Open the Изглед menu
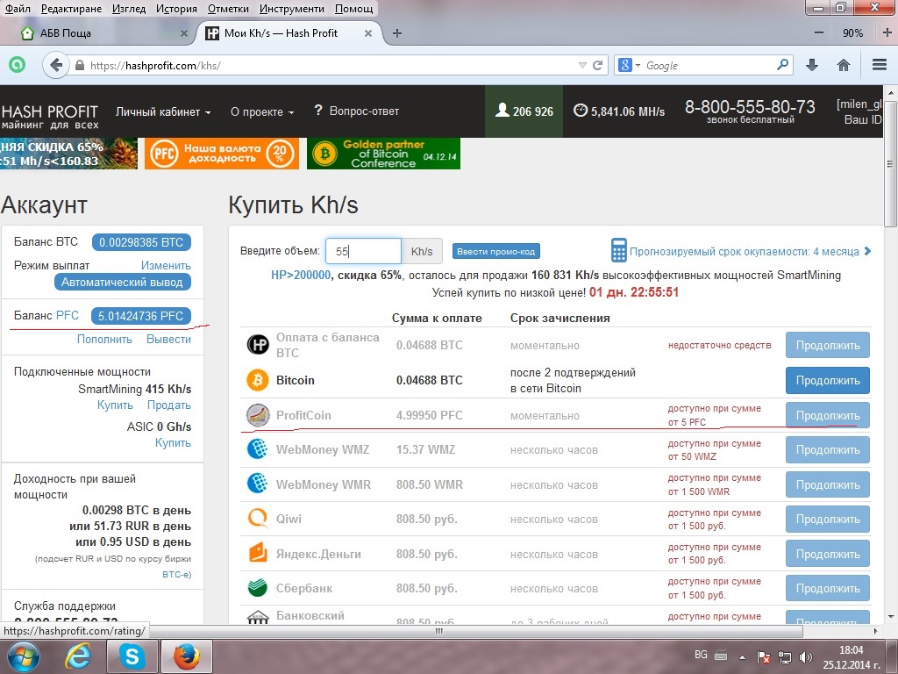The height and width of the screenshot is (674, 898). (129, 9)
